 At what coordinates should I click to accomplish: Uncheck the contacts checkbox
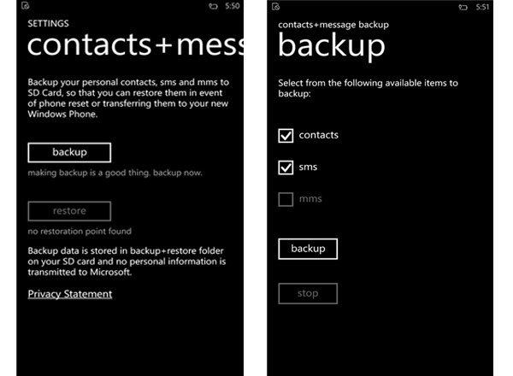point(286,135)
